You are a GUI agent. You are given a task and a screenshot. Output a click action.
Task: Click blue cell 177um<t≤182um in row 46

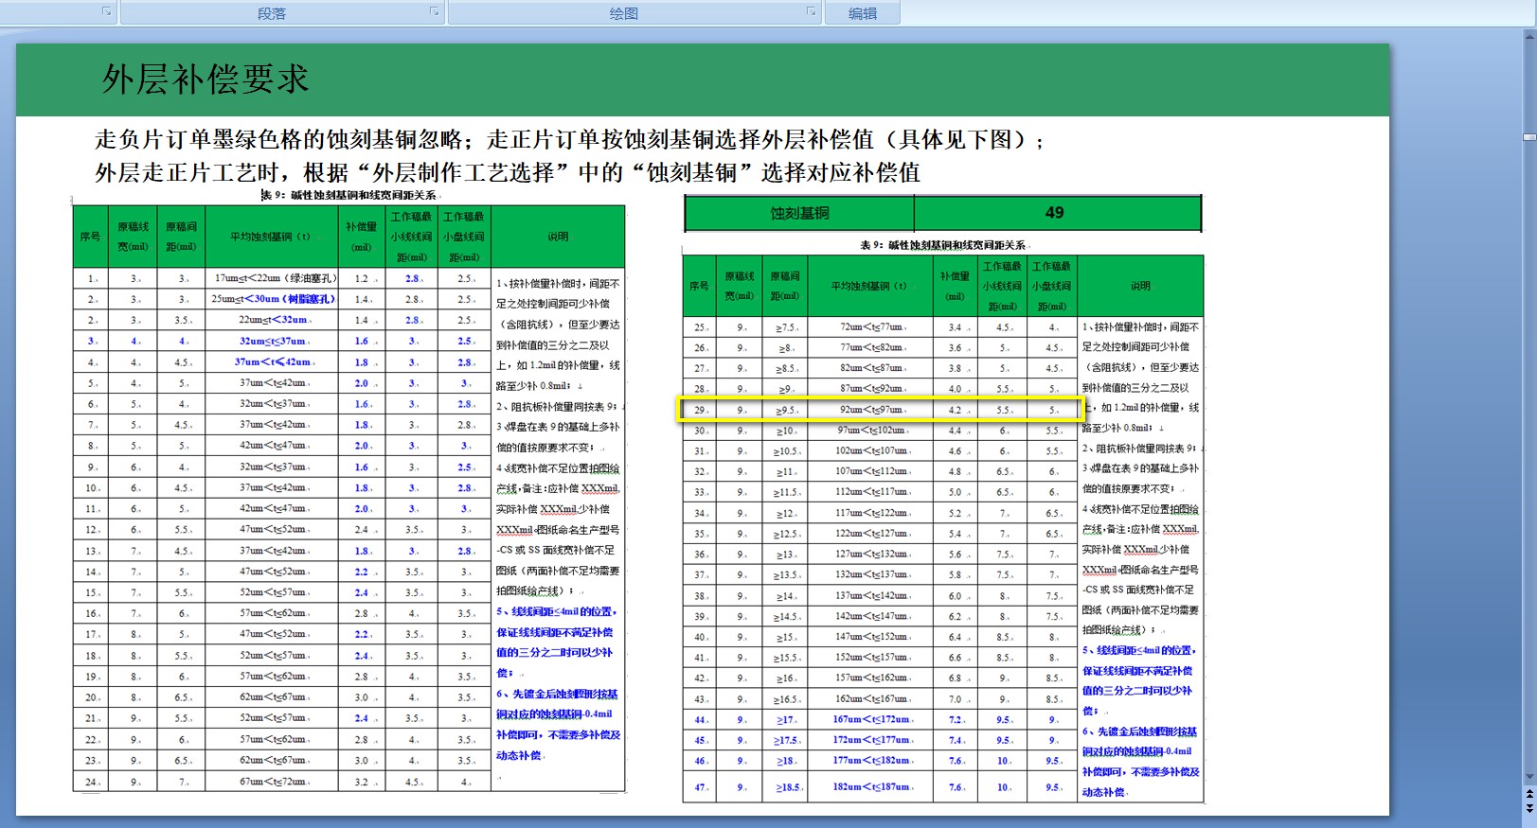coord(870,761)
